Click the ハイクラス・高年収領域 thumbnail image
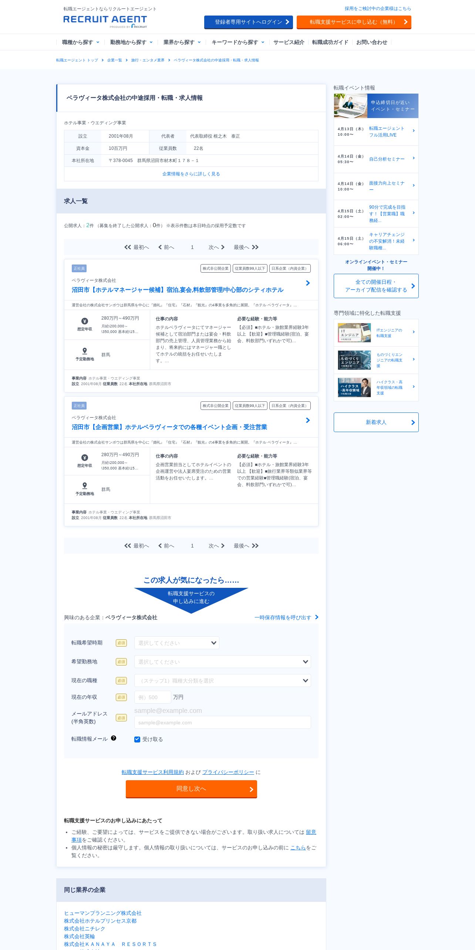This screenshot has width=475, height=950. point(354,387)
